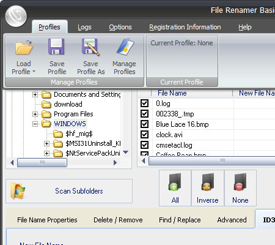Click folder tree scroll left arrow
The height and width of the screenshot is (245, 275).
pyautogui.click(x=12, y=162)
